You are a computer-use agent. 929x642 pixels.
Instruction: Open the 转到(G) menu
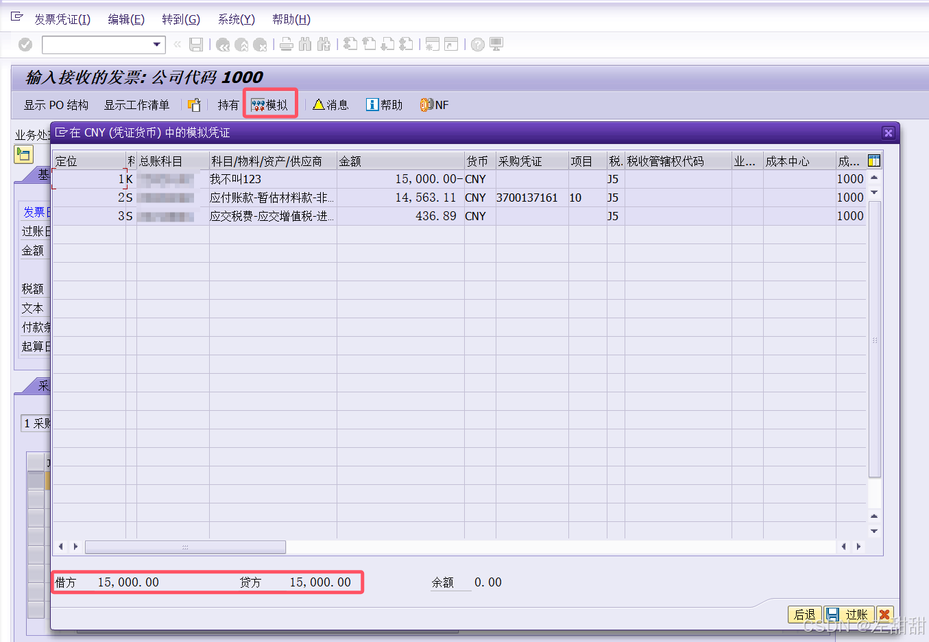point(181,19)
